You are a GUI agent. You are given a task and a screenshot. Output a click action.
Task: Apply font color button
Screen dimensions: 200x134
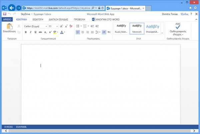point(62,32)
